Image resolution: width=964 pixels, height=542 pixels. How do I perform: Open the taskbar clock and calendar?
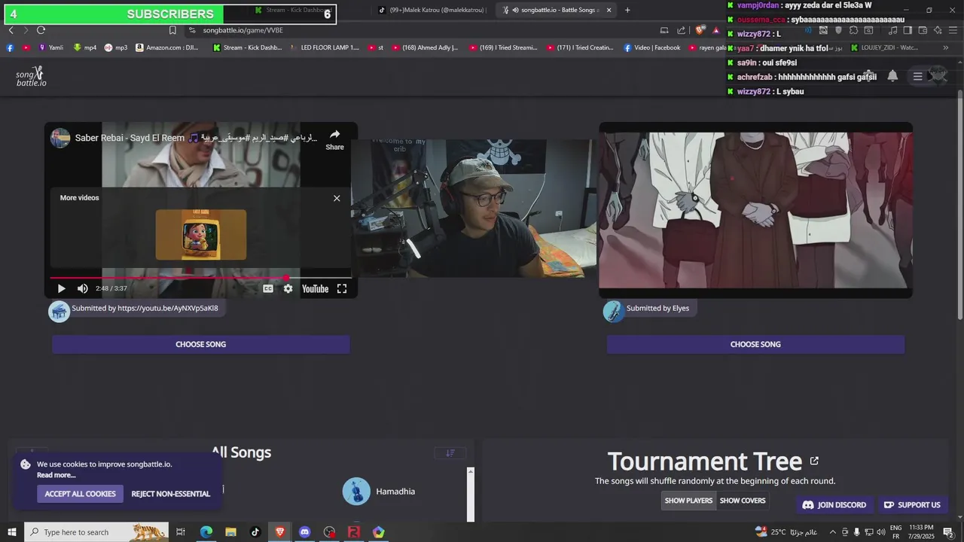tap(922, 531)
